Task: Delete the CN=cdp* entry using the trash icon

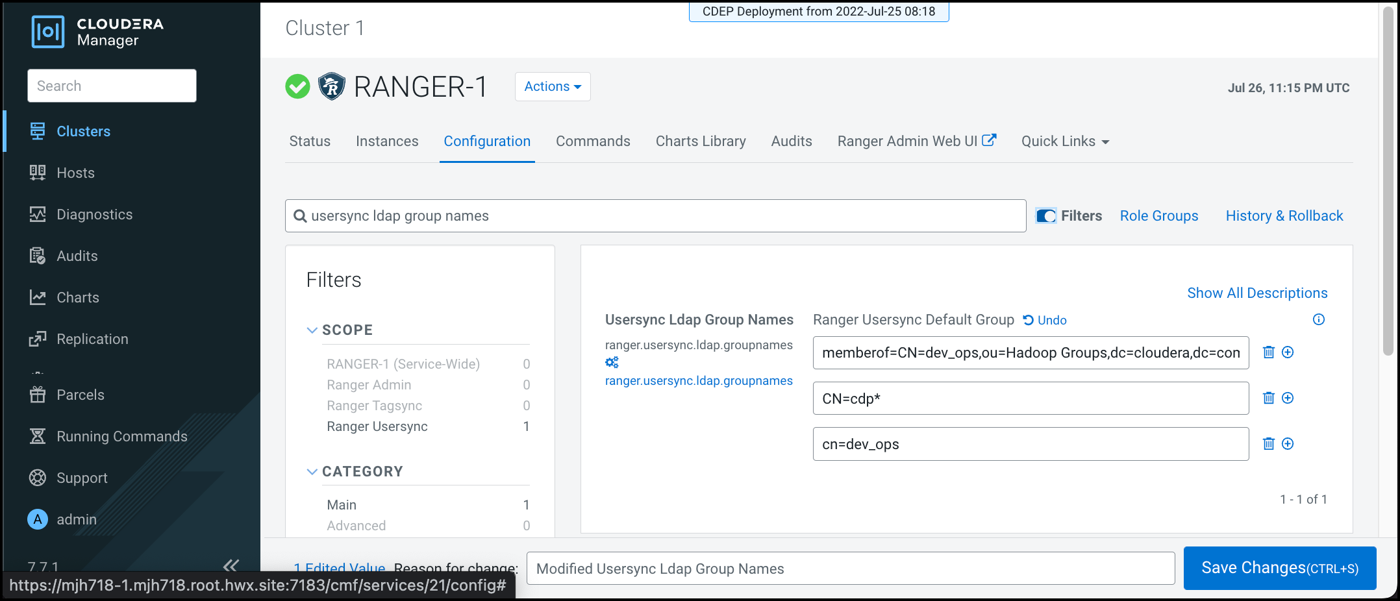Action: point(1269,398)
